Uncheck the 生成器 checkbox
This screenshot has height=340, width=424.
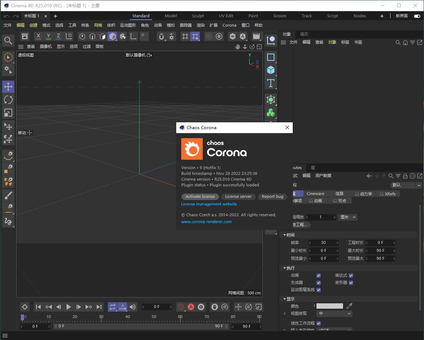(x=318, y=282)
